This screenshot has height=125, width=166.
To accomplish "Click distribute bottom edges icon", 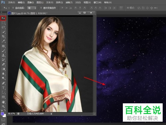I will 100,8.
